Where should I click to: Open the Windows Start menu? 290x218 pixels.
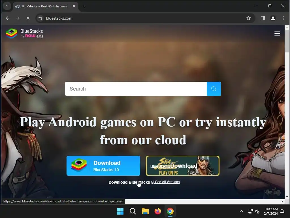(120, 211)
